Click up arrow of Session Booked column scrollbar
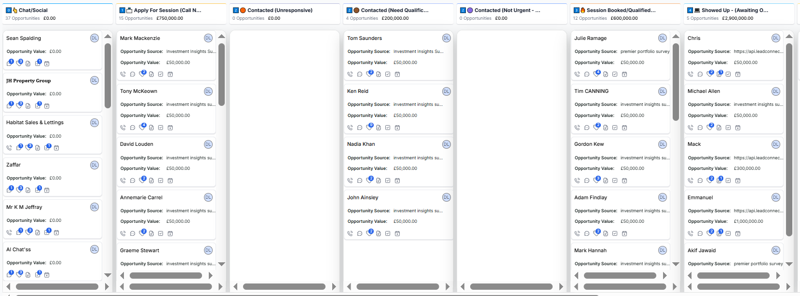 tap(676, 37)
